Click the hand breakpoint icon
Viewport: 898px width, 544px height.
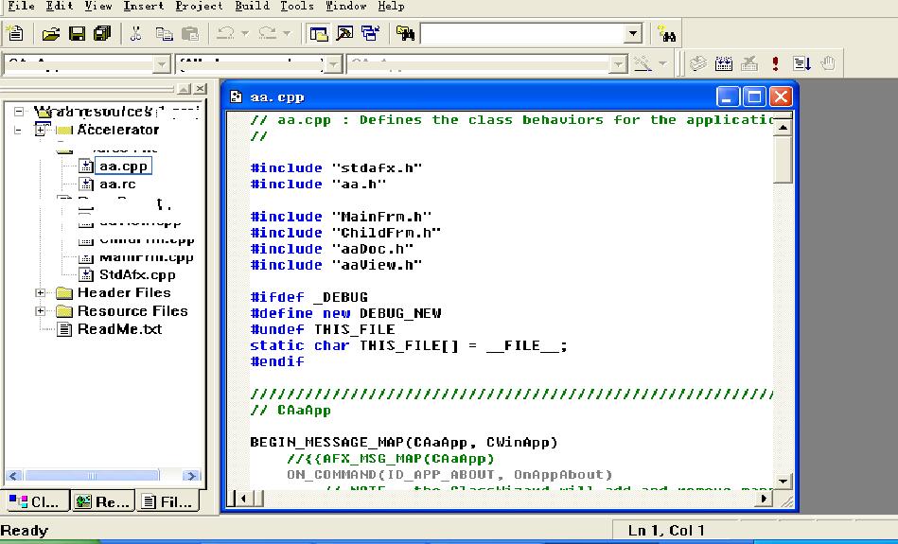(x=828, y=64)
